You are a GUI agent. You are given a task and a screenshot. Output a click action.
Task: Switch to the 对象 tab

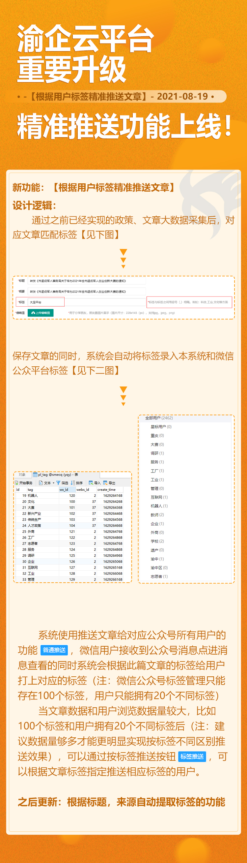(x=22, y=475)
